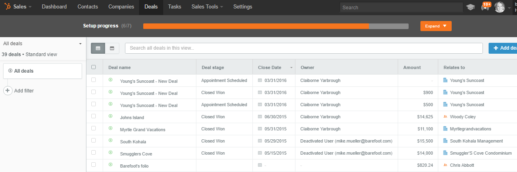
Task: Check the Myrtle Grand Vacations row checkbox
Action: [94, 128]
